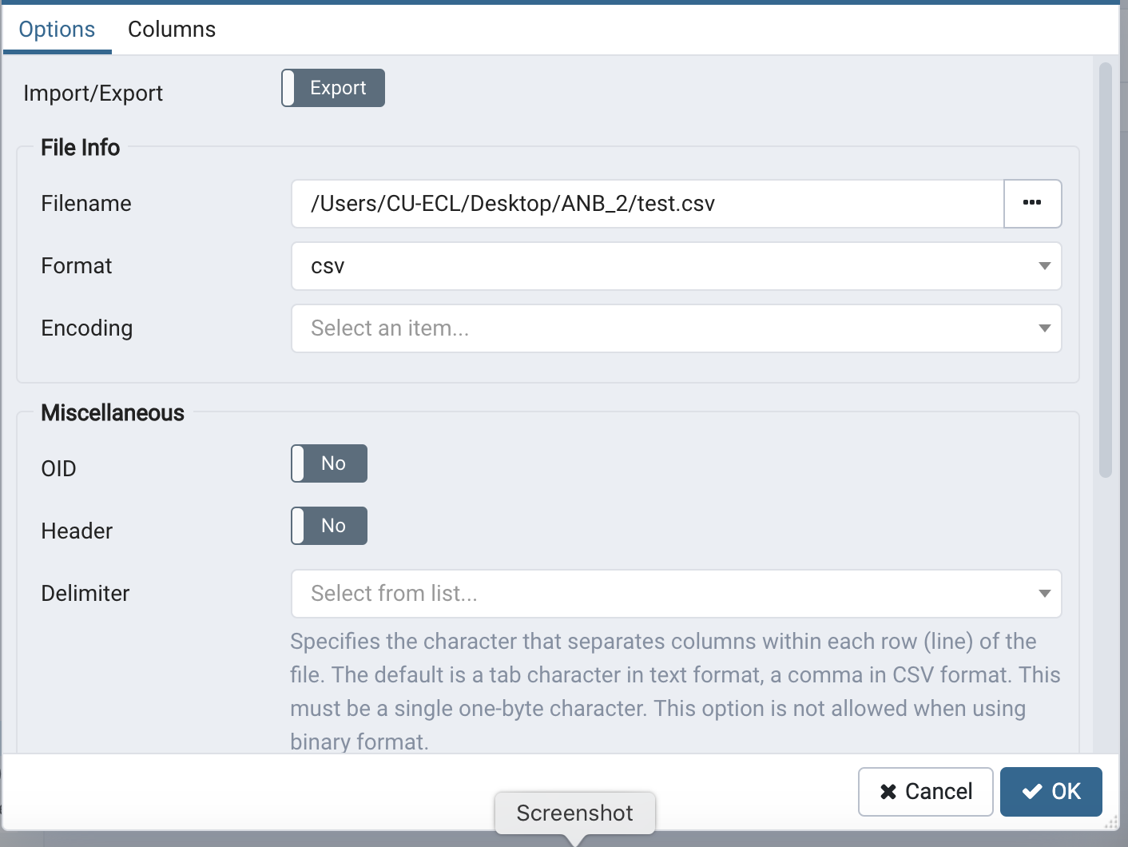
Task: Click the X icon on Cancel button
Action: (x=888, y=792)
